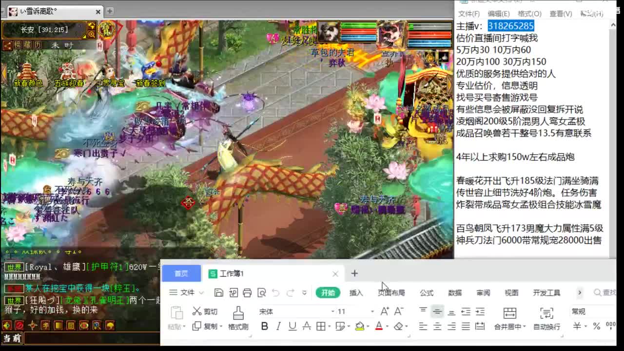Switch to the View (视图) ribbon tab
Screen dimensions: 624x351
coord(511,292)
